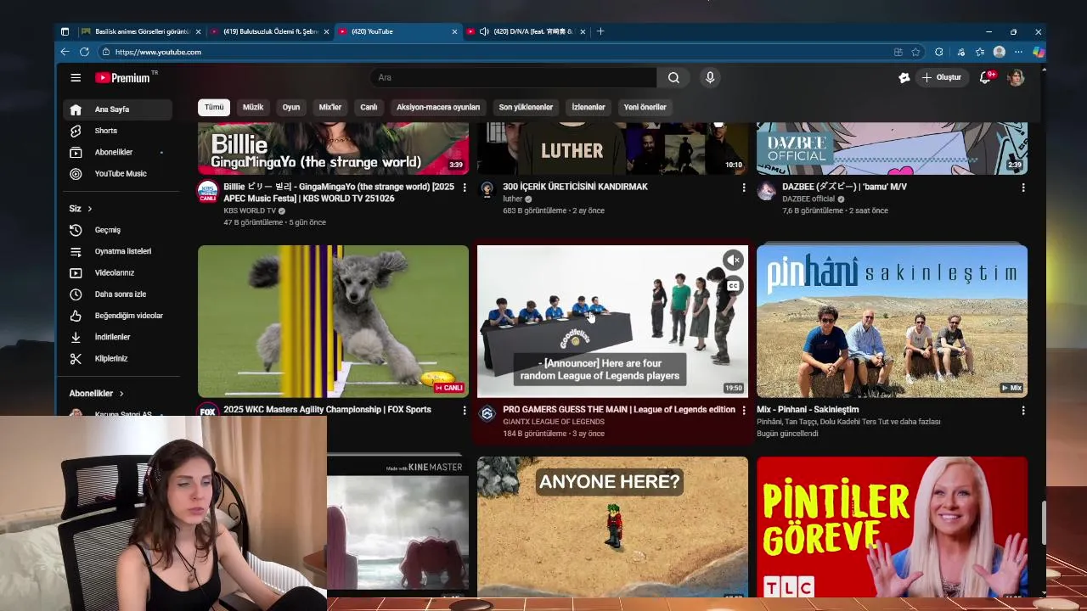The image size is (1087, 611).
Task: Open the browser profile avatar
Action: point(1000,52)
